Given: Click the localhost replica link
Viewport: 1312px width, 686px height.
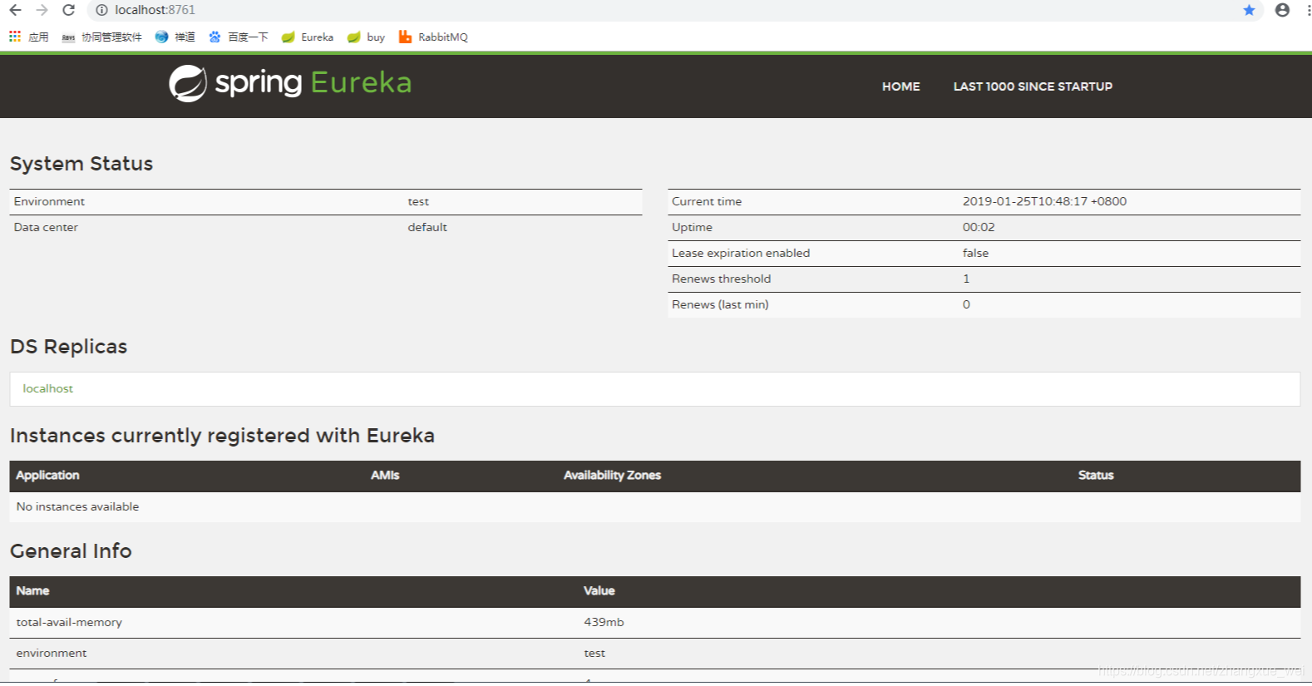Looking at the screenshot, I should (47, 388).
